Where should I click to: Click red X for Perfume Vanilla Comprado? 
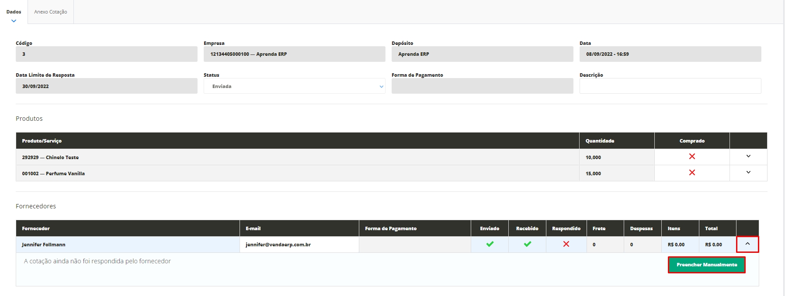tap(692, 173)
